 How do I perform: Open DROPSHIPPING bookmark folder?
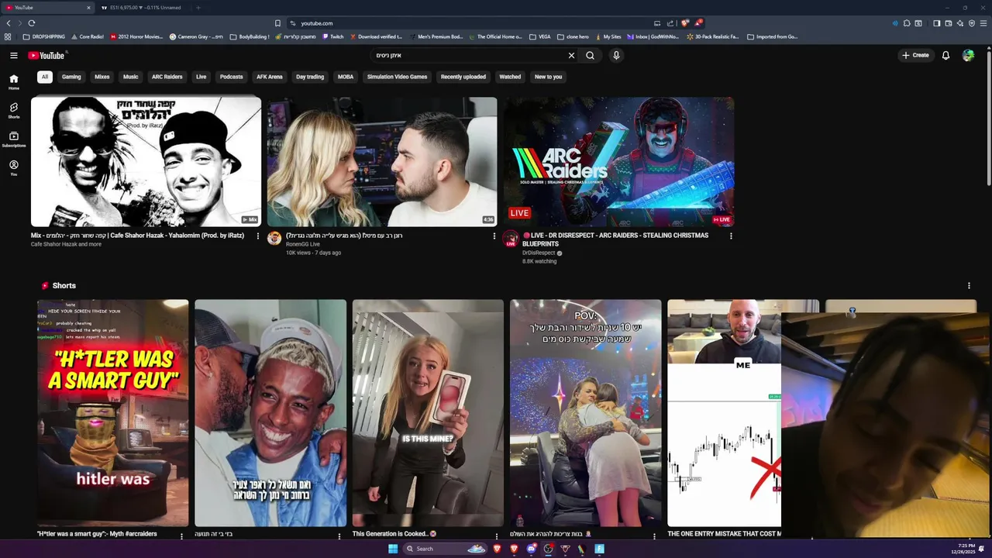pyautogui.click(x=44, y=36)
